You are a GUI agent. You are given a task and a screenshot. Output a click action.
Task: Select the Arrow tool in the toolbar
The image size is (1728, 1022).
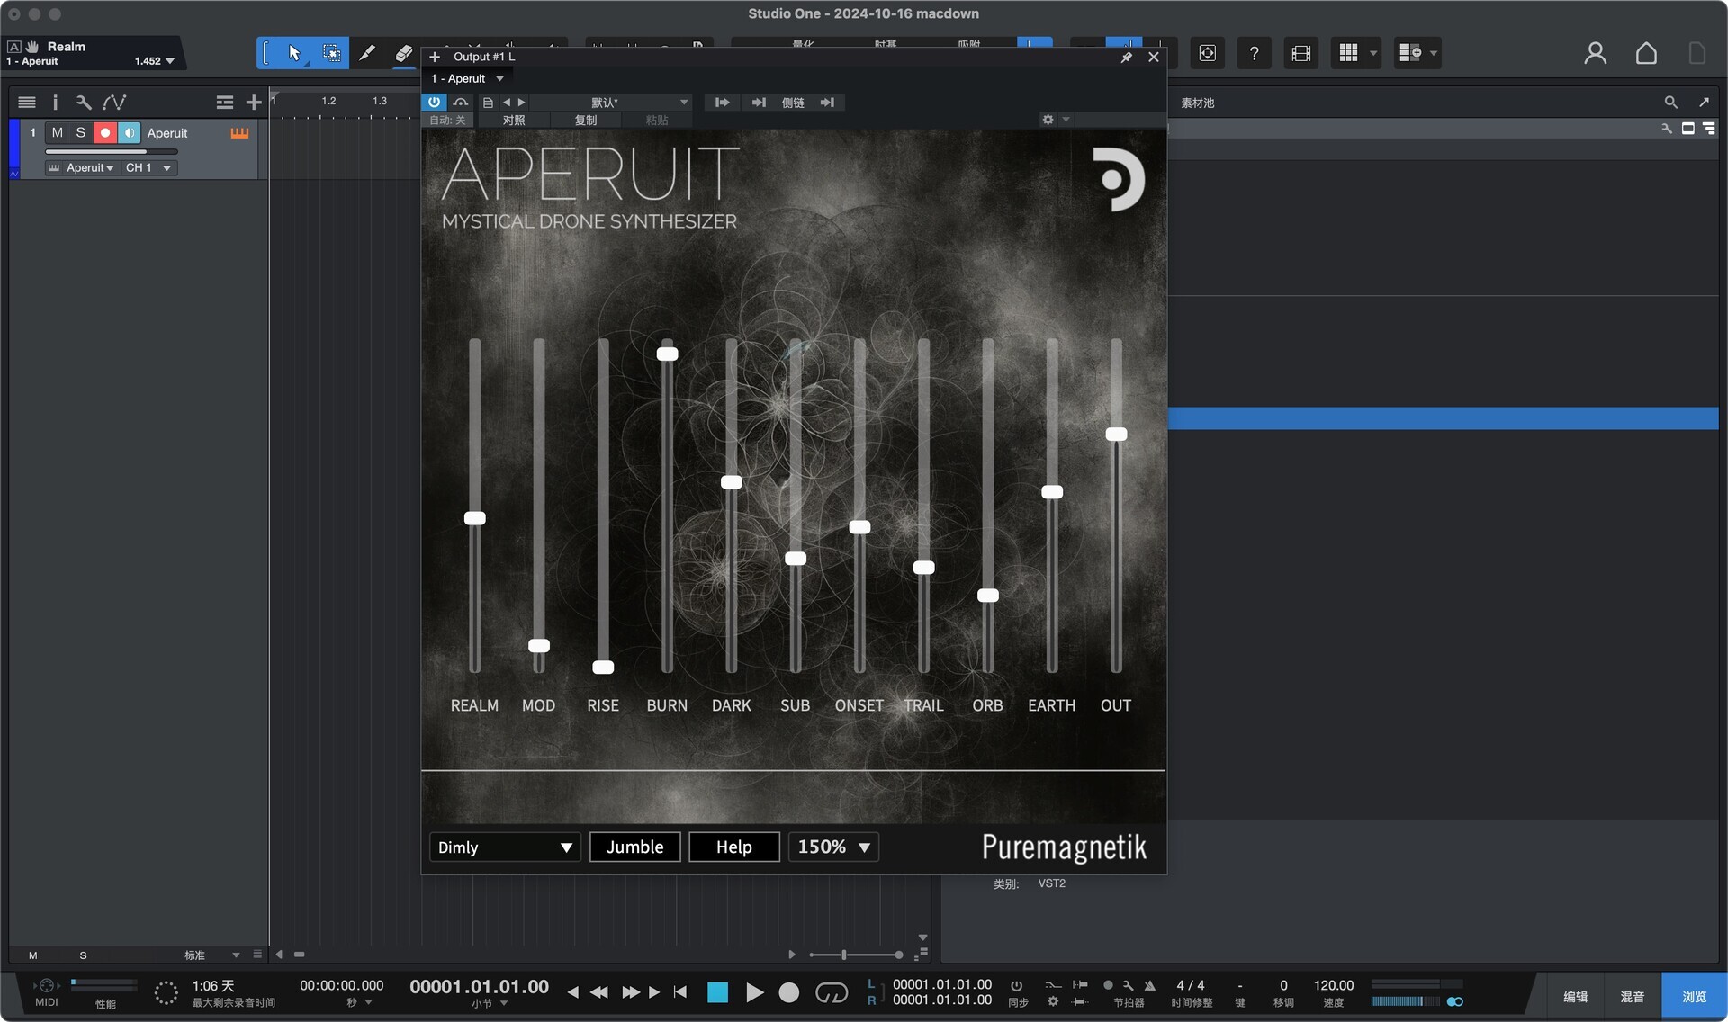click(x=294, y=53)
